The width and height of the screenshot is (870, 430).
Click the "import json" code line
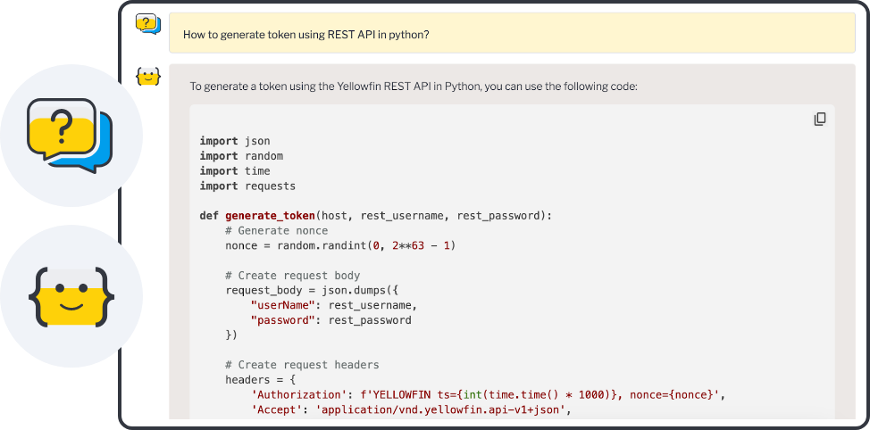coord(234,141)
